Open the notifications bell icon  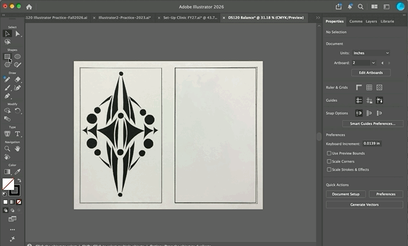point(350,7)
